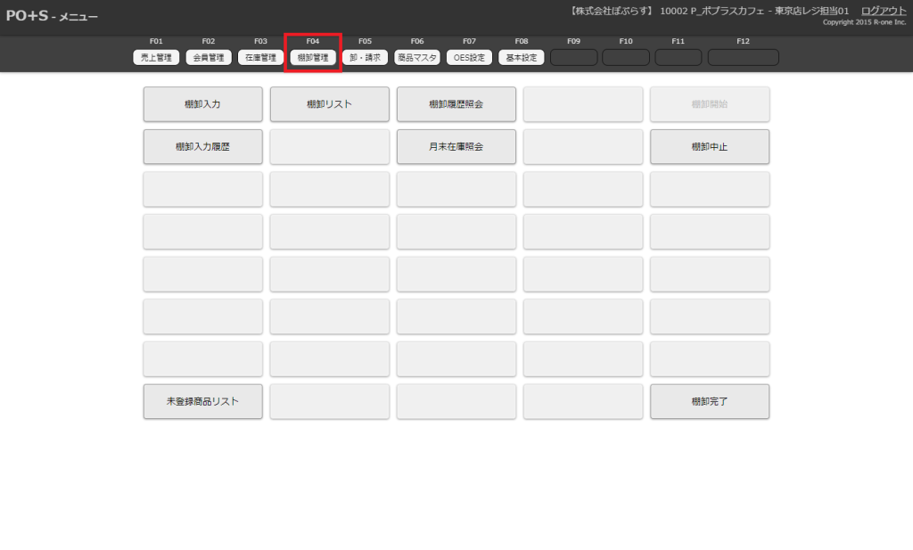This screenshot has height=550, width=913.
Task: Click 棚卸完了 to finish stocktaking
Action: coord(710,401)
